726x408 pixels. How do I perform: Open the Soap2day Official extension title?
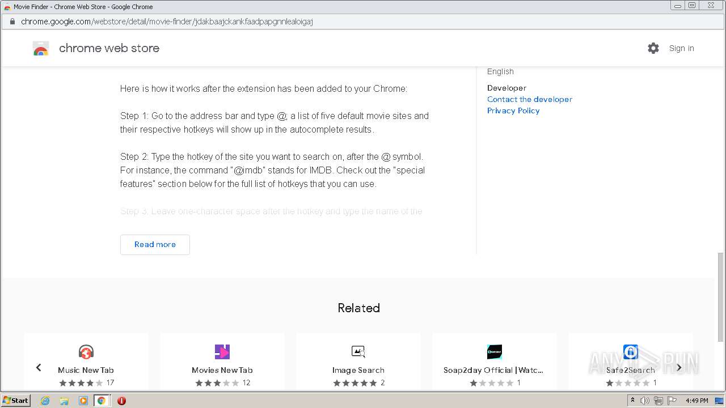493,370
